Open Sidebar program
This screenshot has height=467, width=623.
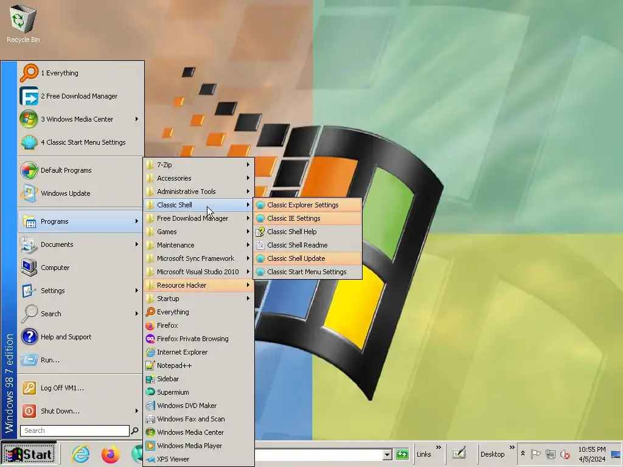[x=199, y=379]
